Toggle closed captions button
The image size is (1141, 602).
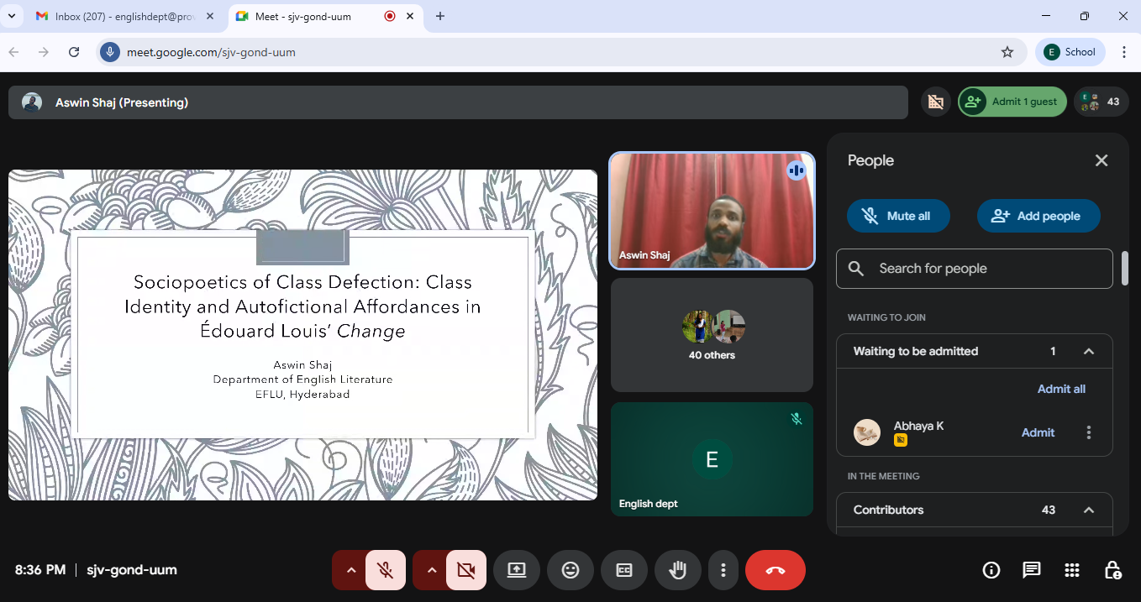(624, 570)
